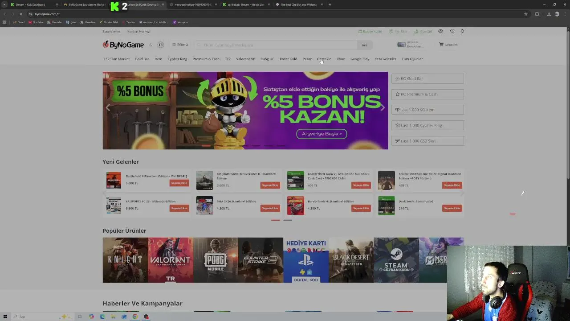Open Pubg UC menu item
Viewport: 570px width, 321px height.
tap(267, 59)
